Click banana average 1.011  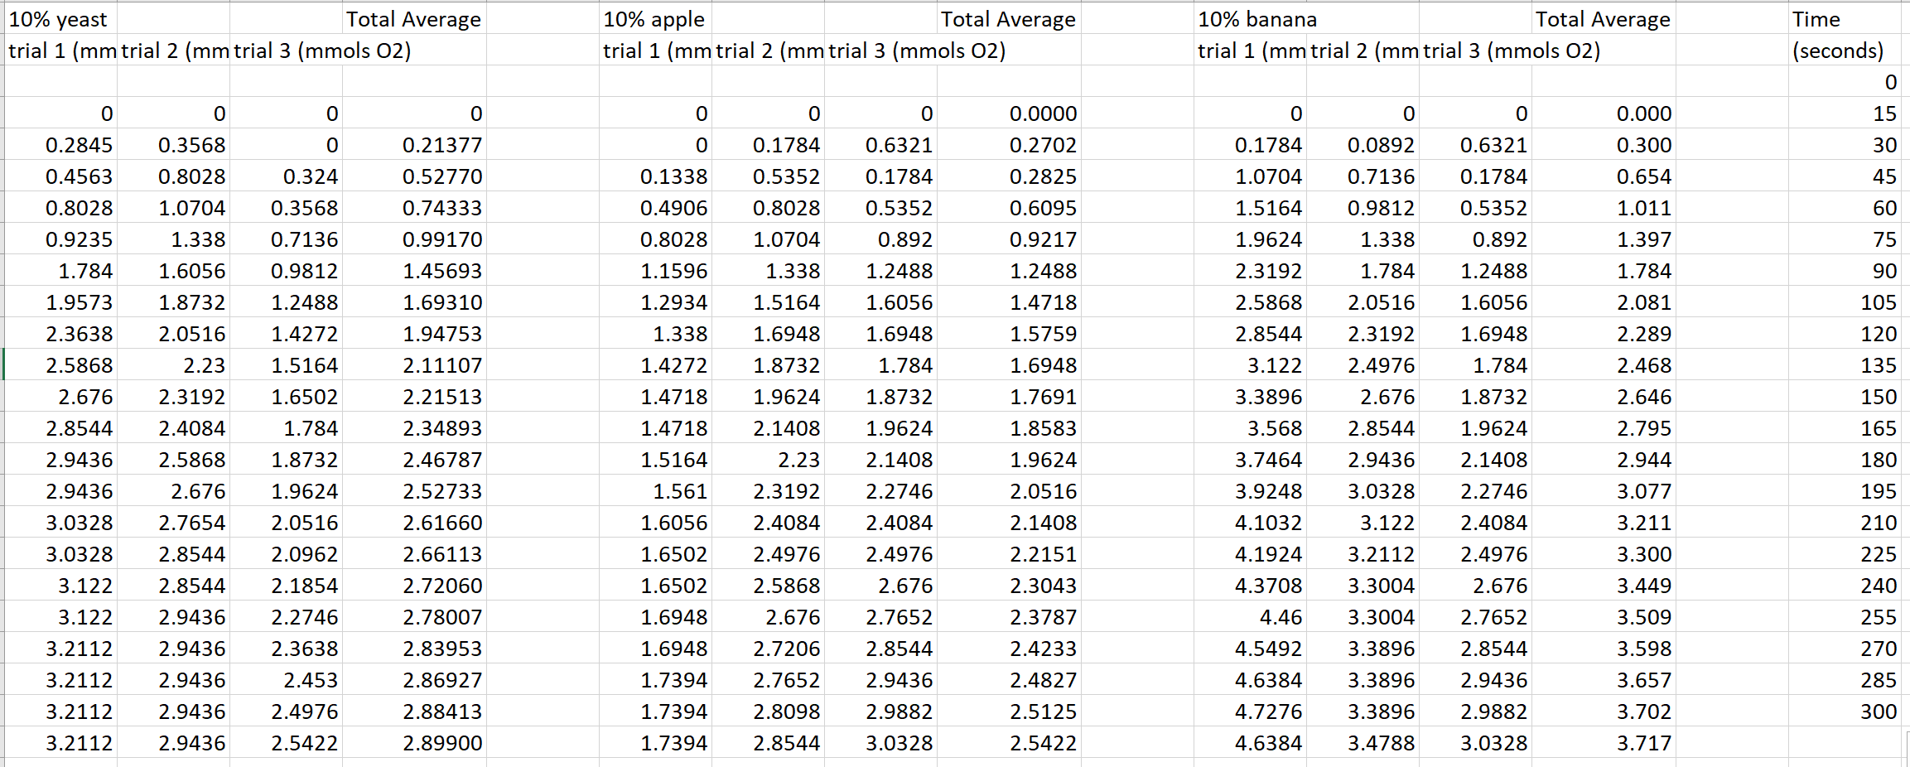[1604, 208]
